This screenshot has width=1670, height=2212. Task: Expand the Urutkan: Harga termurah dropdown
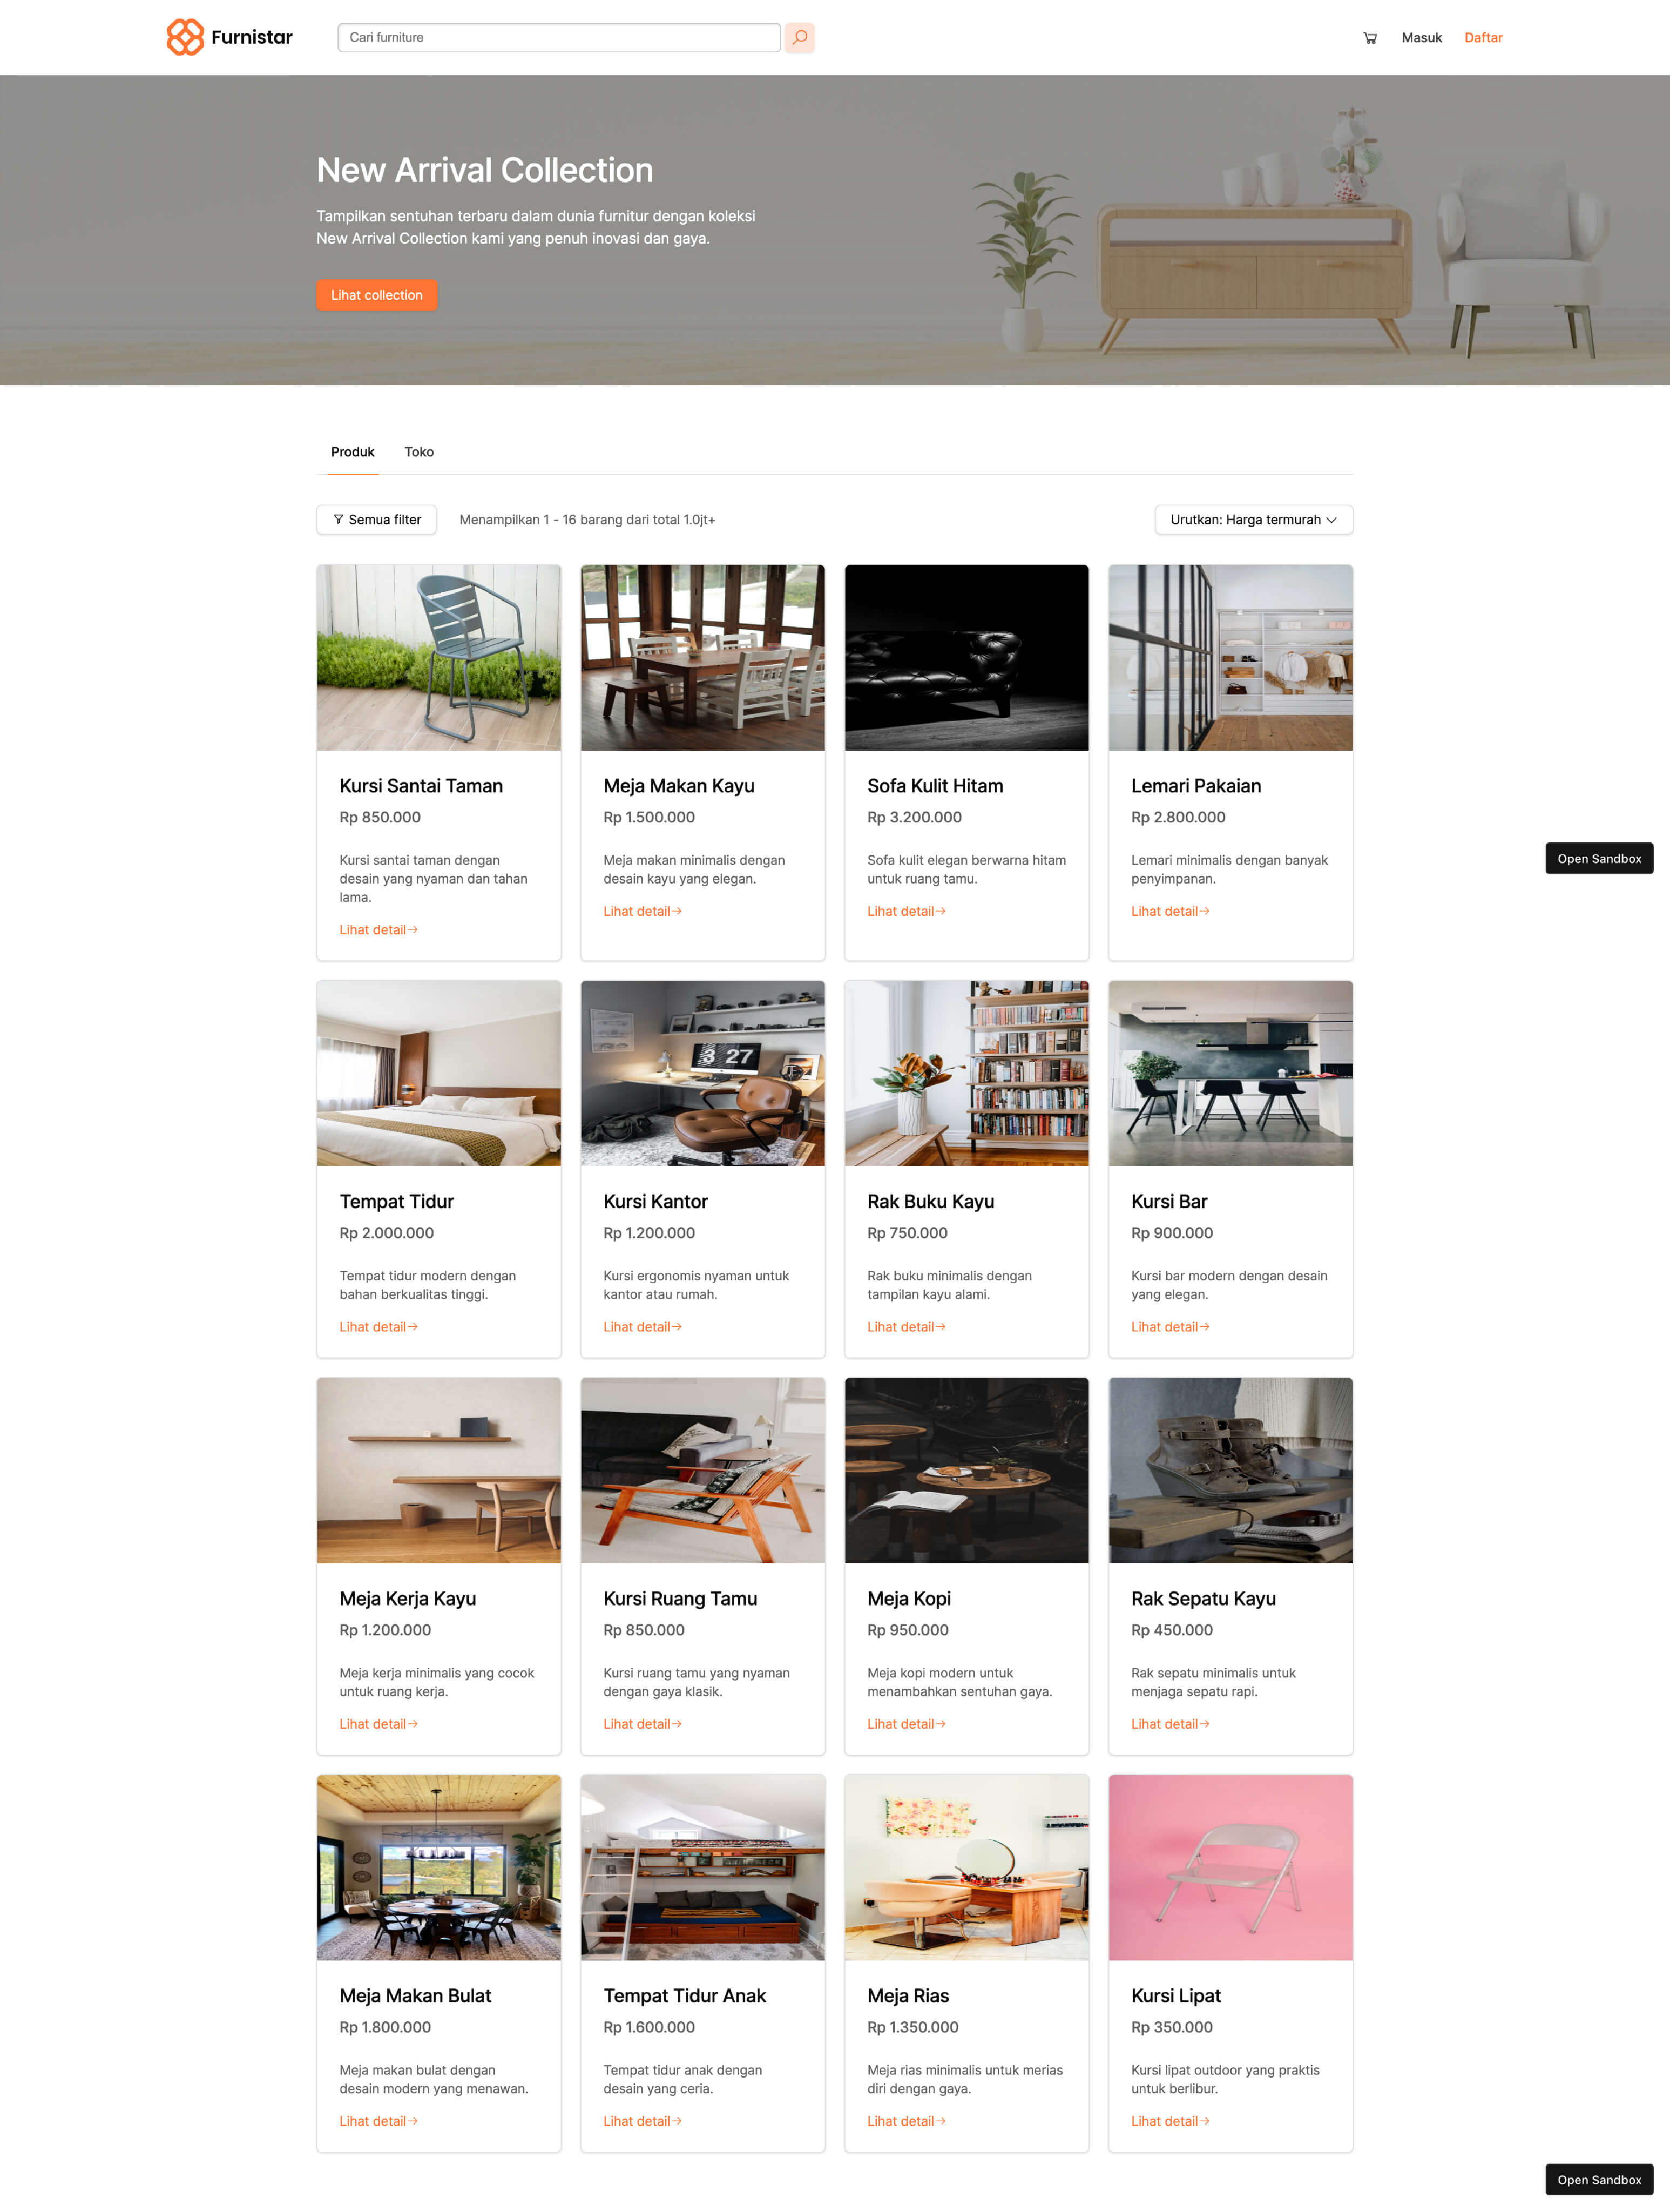1253,520
